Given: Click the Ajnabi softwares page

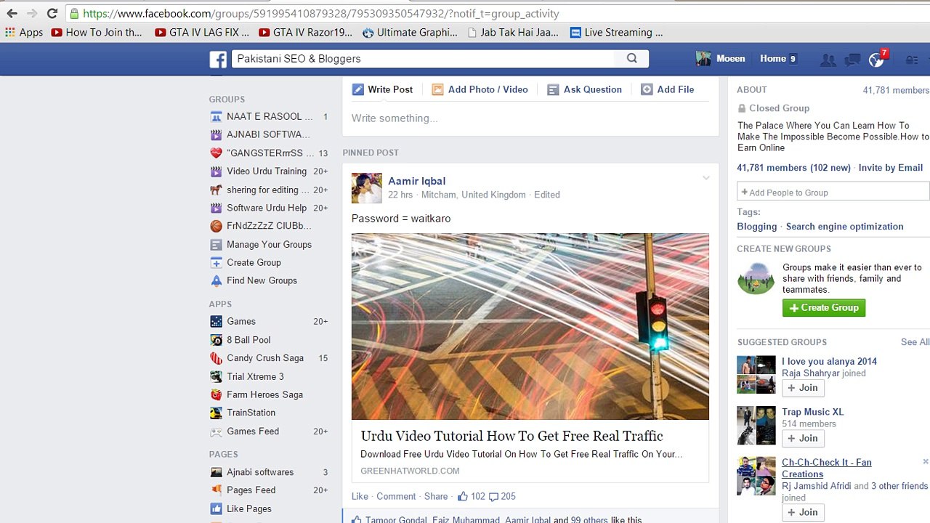Looking at the screenshot, I should (x=260, y=472).
